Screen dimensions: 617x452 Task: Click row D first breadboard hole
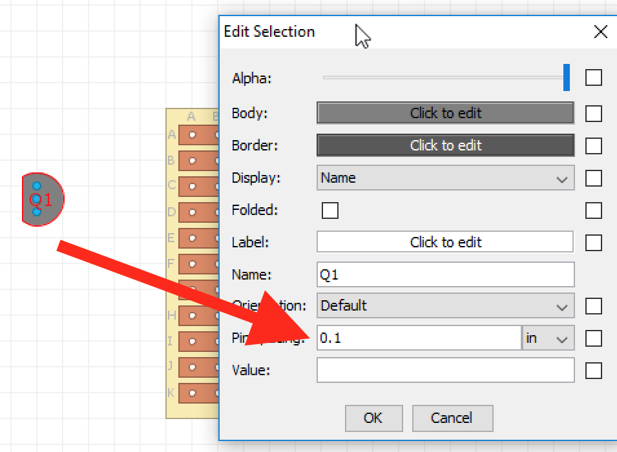pyautogui.click(x=192, y=212)
